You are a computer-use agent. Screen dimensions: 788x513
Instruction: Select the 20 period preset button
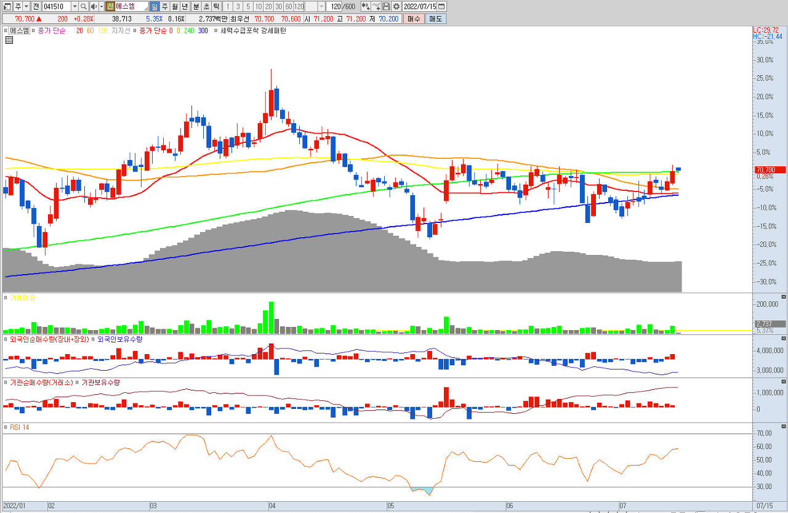click(x=268, y=6)
